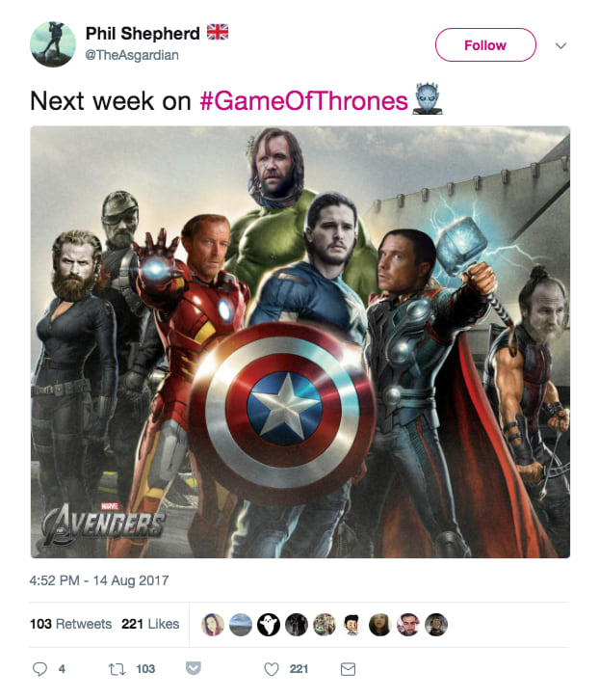Image resolution: width=599 pixels, height=700 pixels.
Task: Click the landscape avatar among likers
Action: click(241, 625)
